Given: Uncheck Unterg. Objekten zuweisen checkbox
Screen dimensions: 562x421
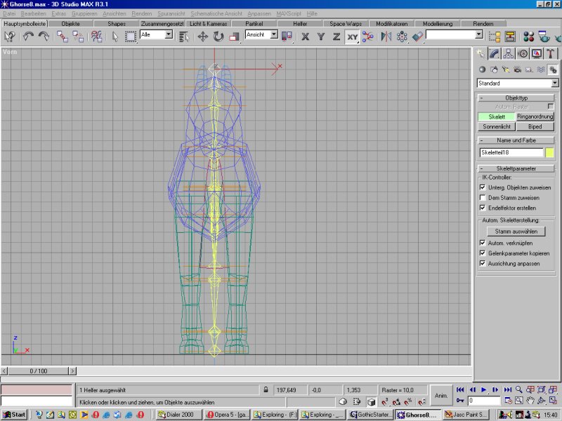Looking at the screenshot, I should point(482,188).
